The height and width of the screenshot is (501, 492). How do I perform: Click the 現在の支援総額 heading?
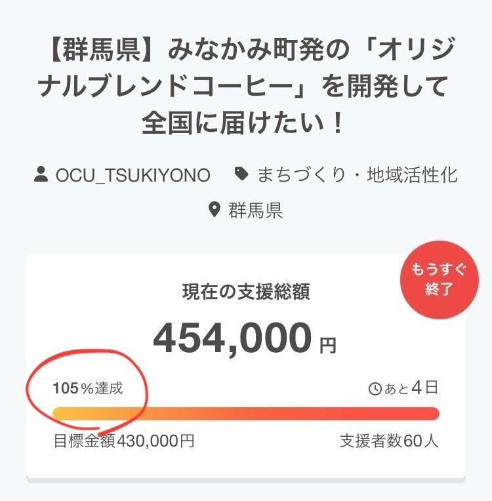245,292
